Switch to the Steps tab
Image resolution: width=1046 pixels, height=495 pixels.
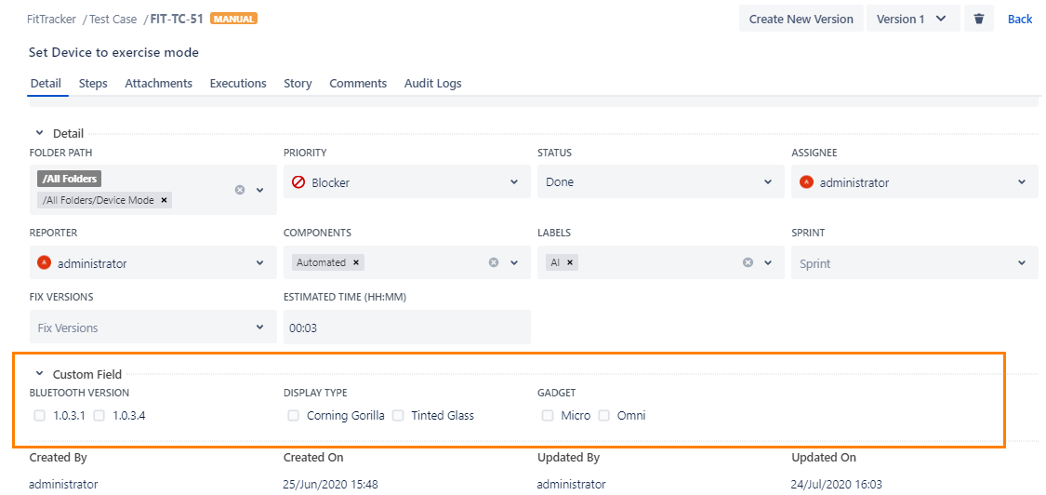point(93,84)
